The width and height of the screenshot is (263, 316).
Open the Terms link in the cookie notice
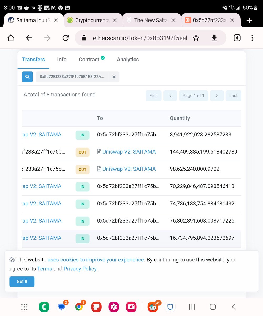tap(45, 269)
